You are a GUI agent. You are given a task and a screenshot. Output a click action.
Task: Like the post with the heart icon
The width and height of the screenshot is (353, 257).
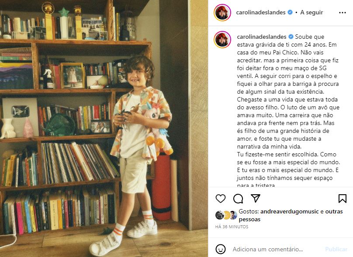coord(220,199)
